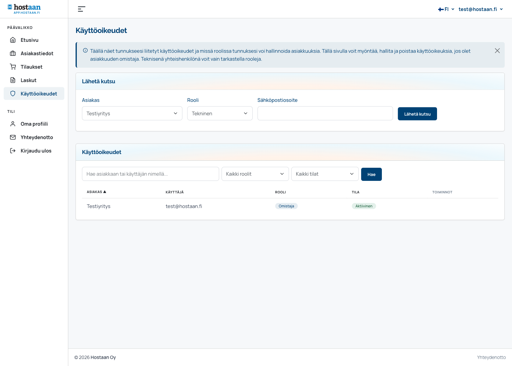Click the info icon in the notice banner
The height and width of the screenshot is (366, 512).
(x=85, y=51)
